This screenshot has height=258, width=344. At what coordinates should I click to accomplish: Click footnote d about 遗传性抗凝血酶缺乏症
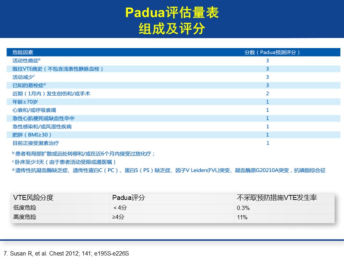(x=169, y=170)
